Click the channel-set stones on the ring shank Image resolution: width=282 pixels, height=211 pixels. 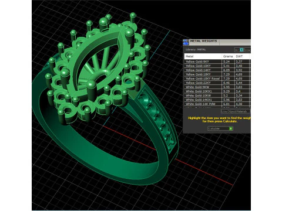[x=157, y=121]
